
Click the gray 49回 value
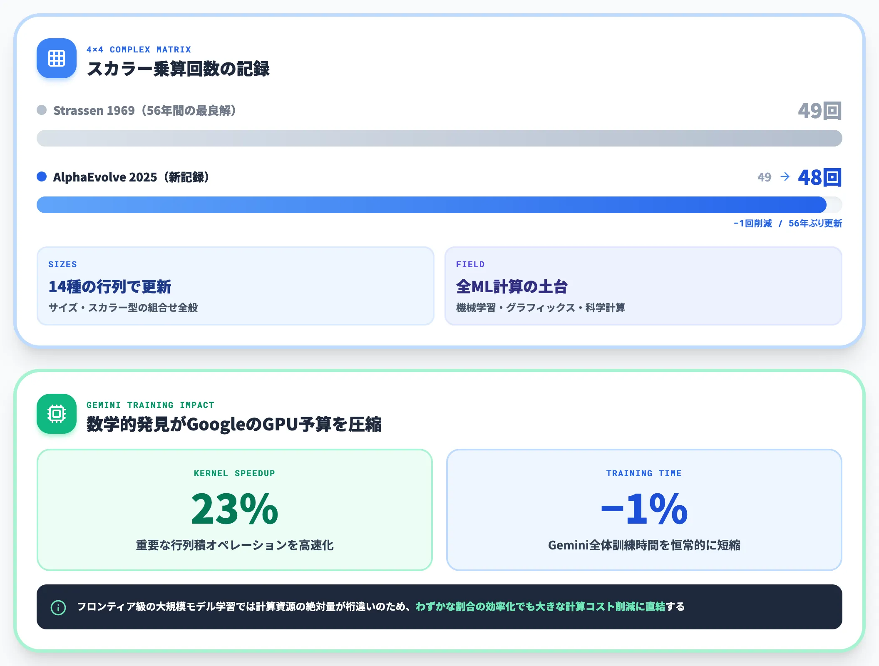pos(820,111)
